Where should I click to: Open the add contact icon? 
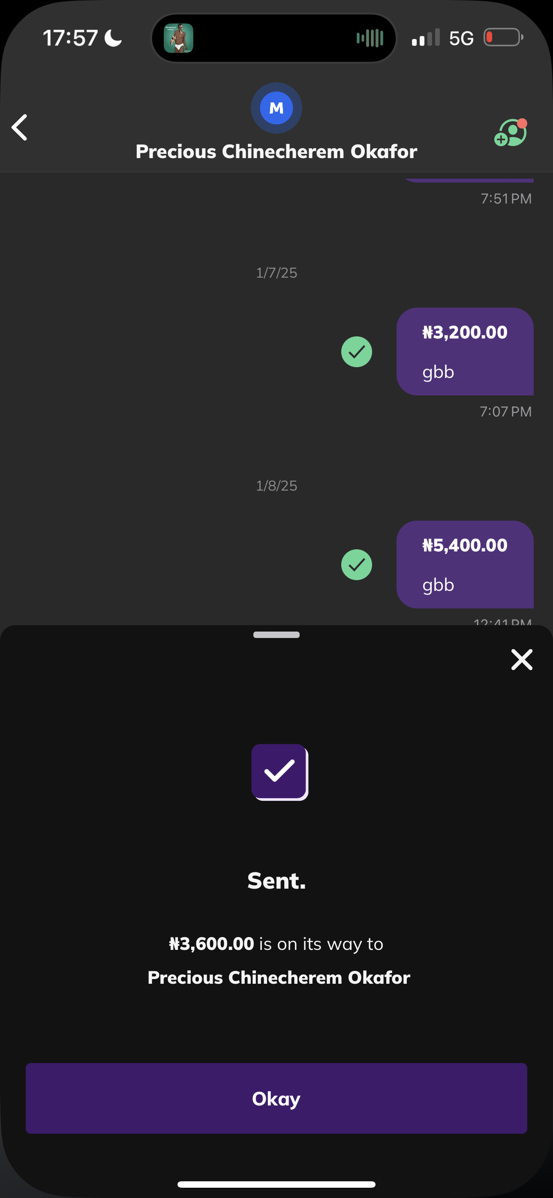[511, 133]
